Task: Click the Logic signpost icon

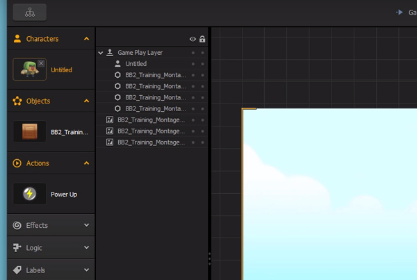Action: (17, 247)
